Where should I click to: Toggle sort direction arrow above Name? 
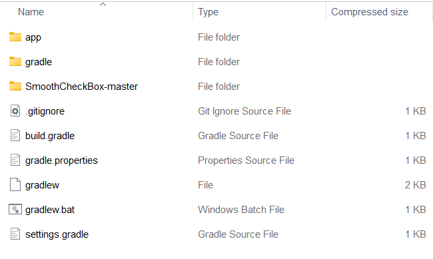coord(103,5)
